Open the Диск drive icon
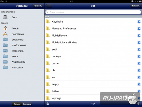 pos(5,17)
